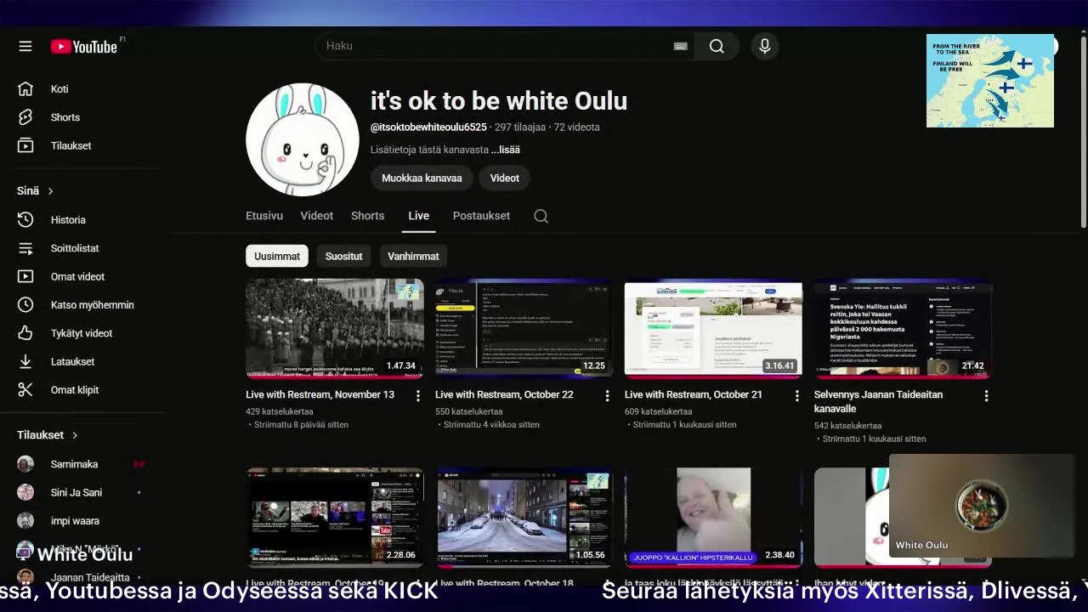Viewport: 1088px width, 612px height.
Task: Play the 21.42 Svenska Yle thumbnail
Action: tap(904, 328)
